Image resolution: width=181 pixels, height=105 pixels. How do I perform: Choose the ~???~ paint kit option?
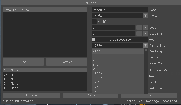[x=118, y=73]
